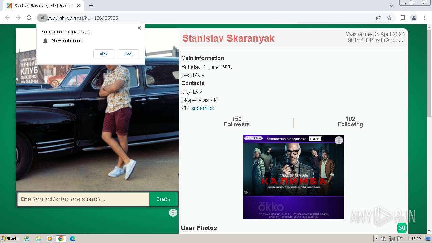Open Chrome profile menu
The height and width of the screenshot is (243, 432).
(x=413, y=18)
